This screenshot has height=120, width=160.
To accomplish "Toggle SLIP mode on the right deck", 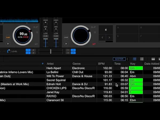I will click(x=93, y=27).
